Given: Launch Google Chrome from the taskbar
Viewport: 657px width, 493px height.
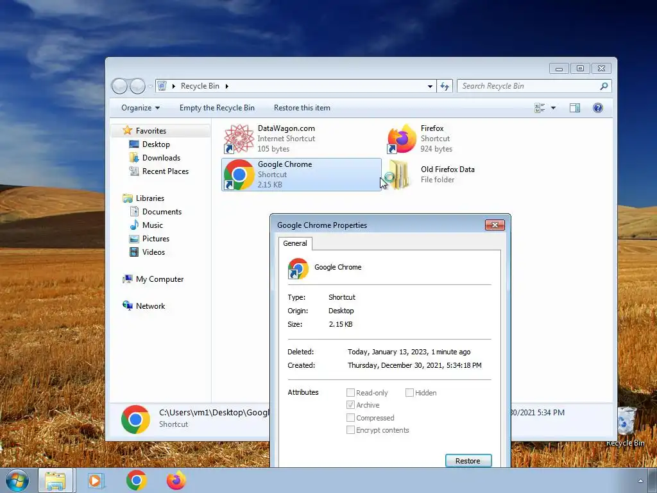Looking at the screenshot, I should [136, 480].
